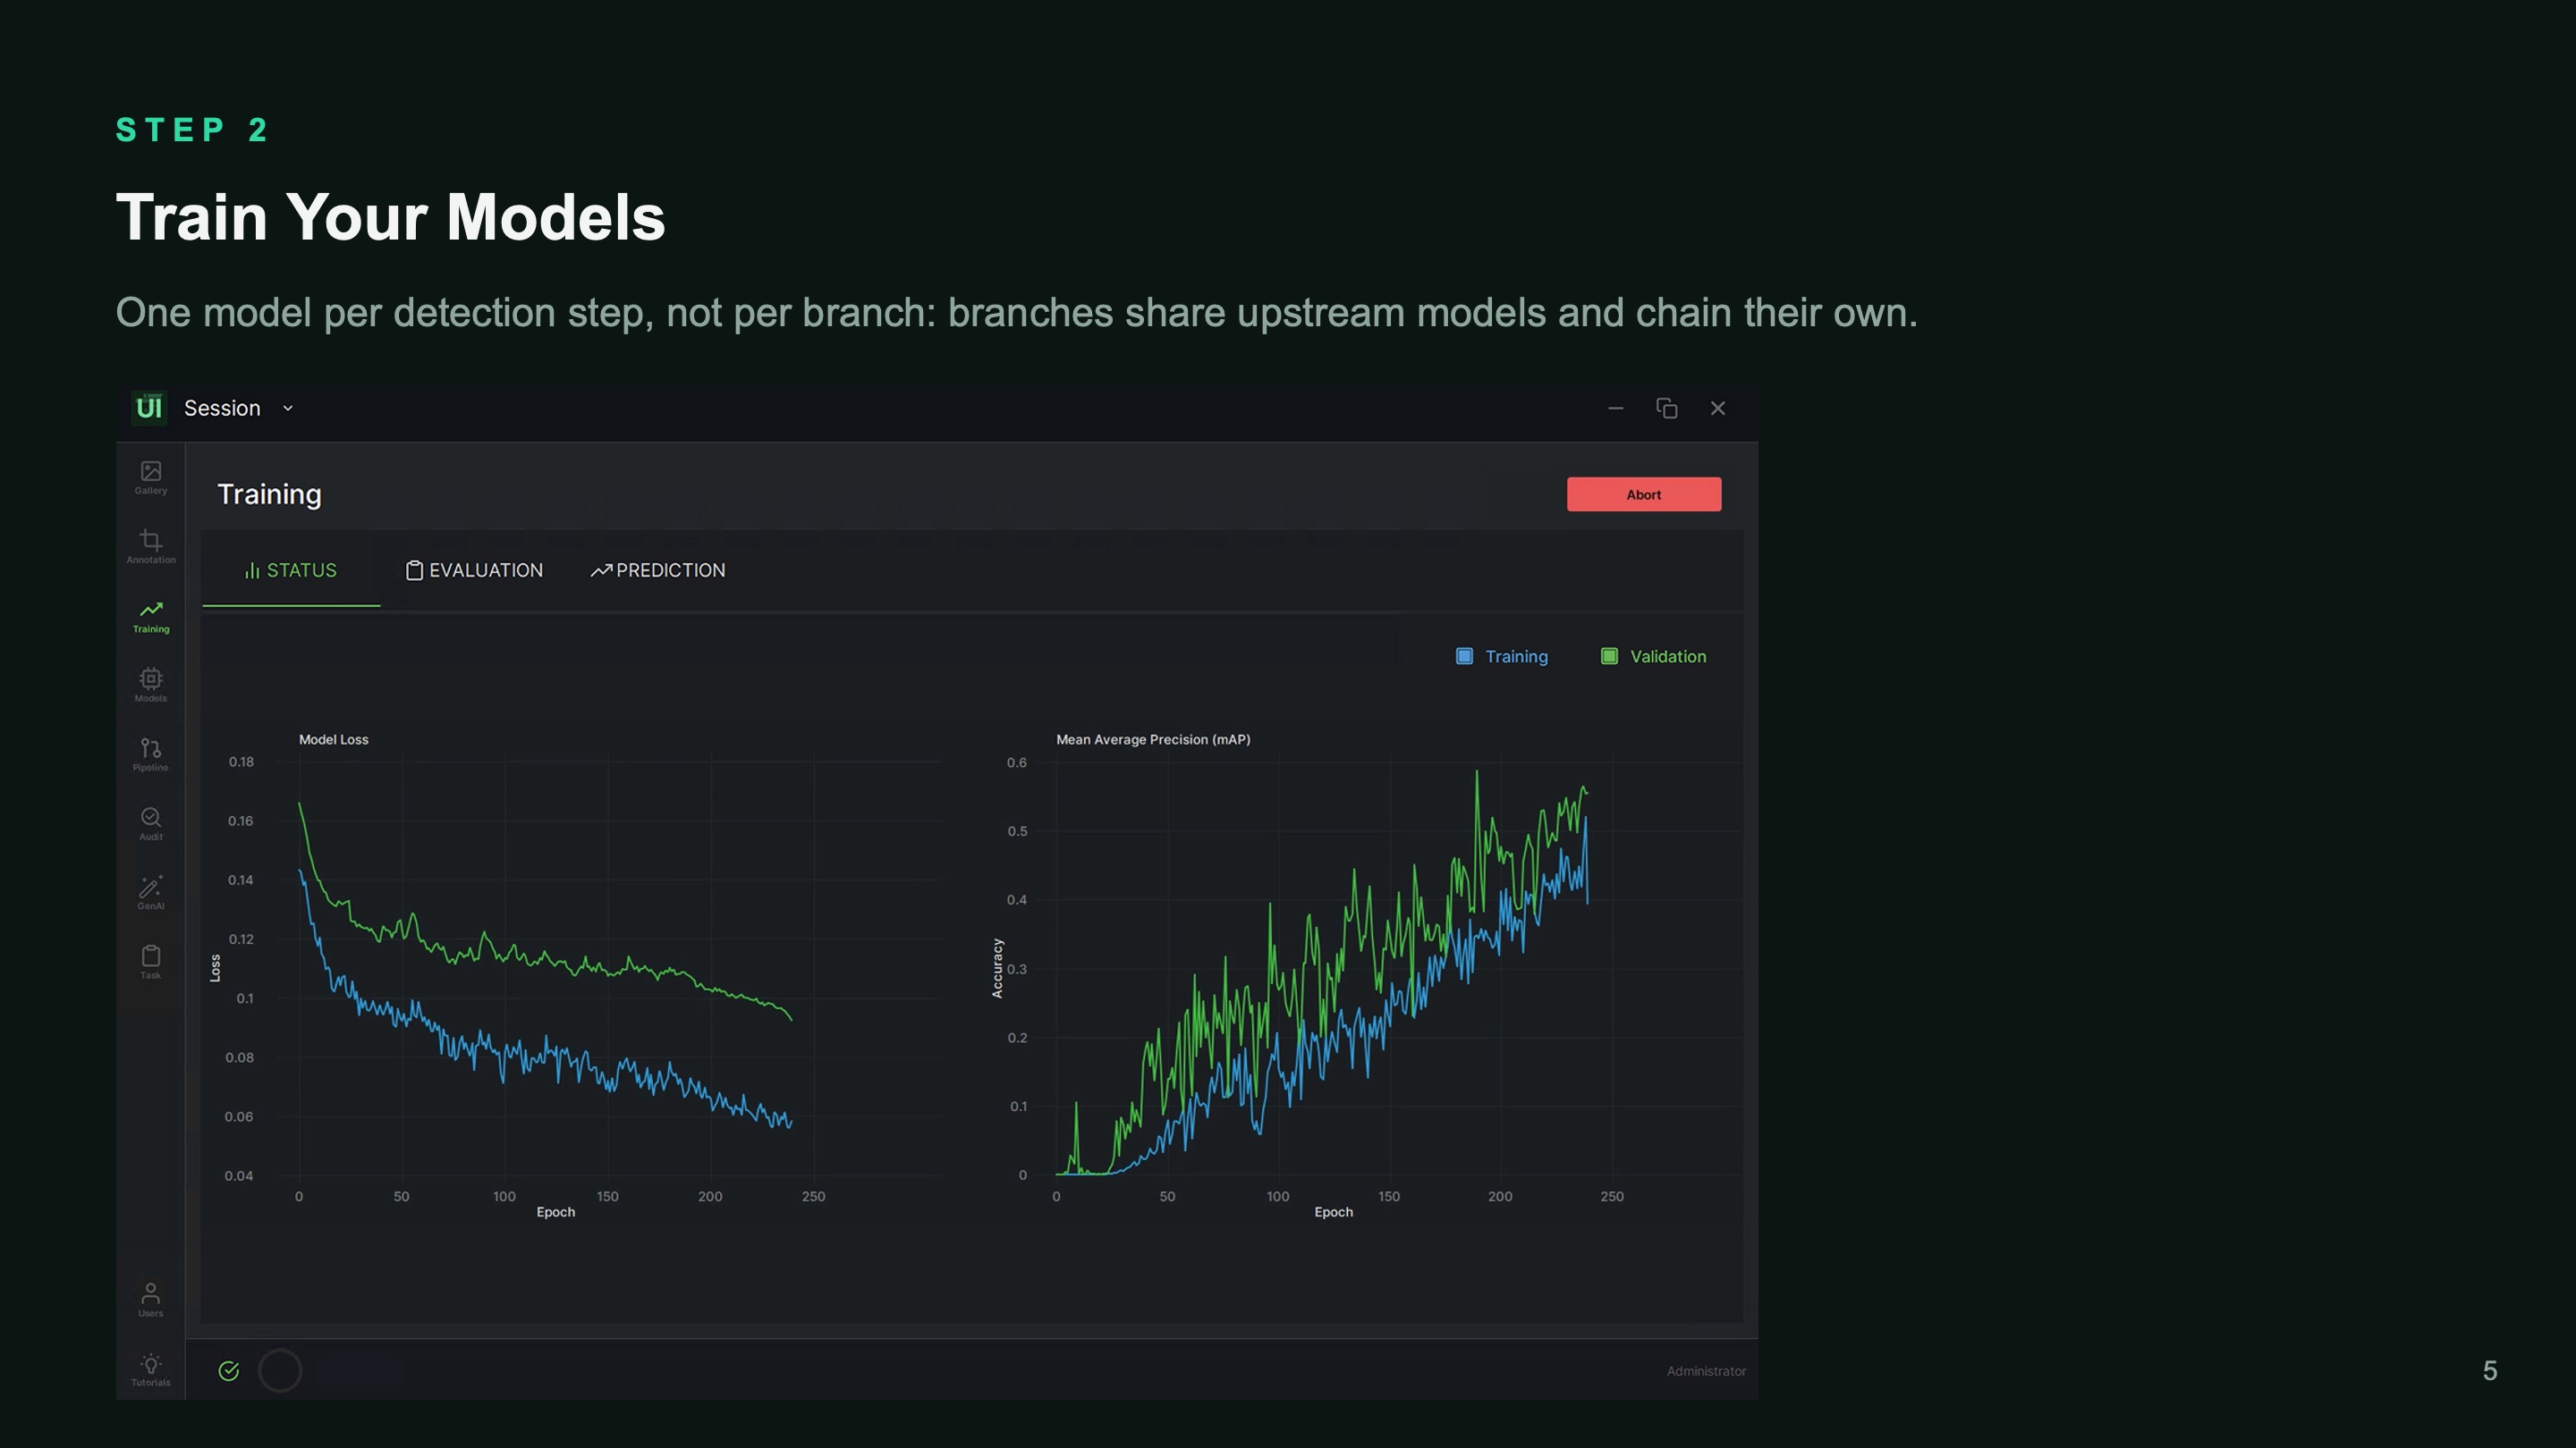Toggle the Validation series legend checkbox
This screenshot has height=1448, width=2576.
pyautogui.click(x=1609, y=657)
